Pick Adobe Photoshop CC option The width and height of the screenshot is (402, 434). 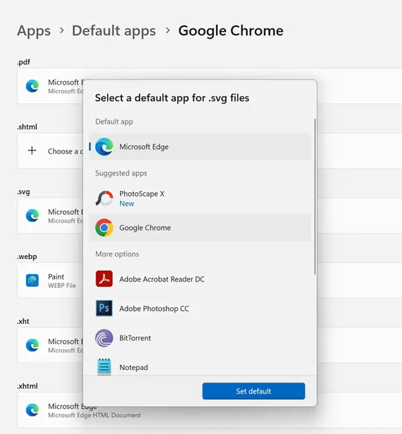pyautogui.click(x=200, y=308)
